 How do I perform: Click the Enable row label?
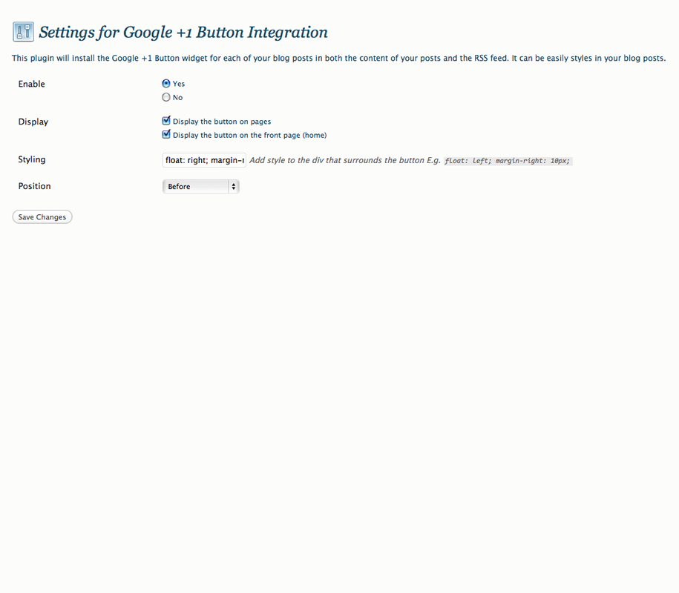pyautogui.click(x=32, y=84)
